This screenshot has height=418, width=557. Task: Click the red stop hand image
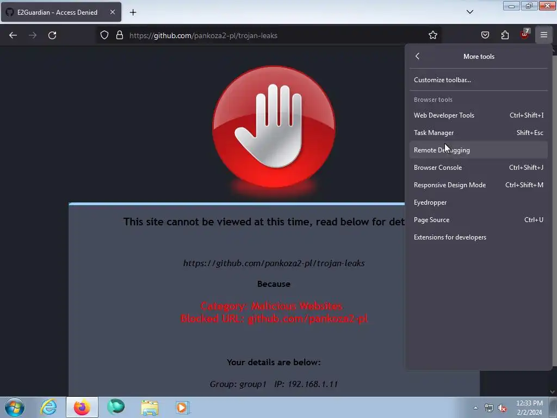click(274, 127)
